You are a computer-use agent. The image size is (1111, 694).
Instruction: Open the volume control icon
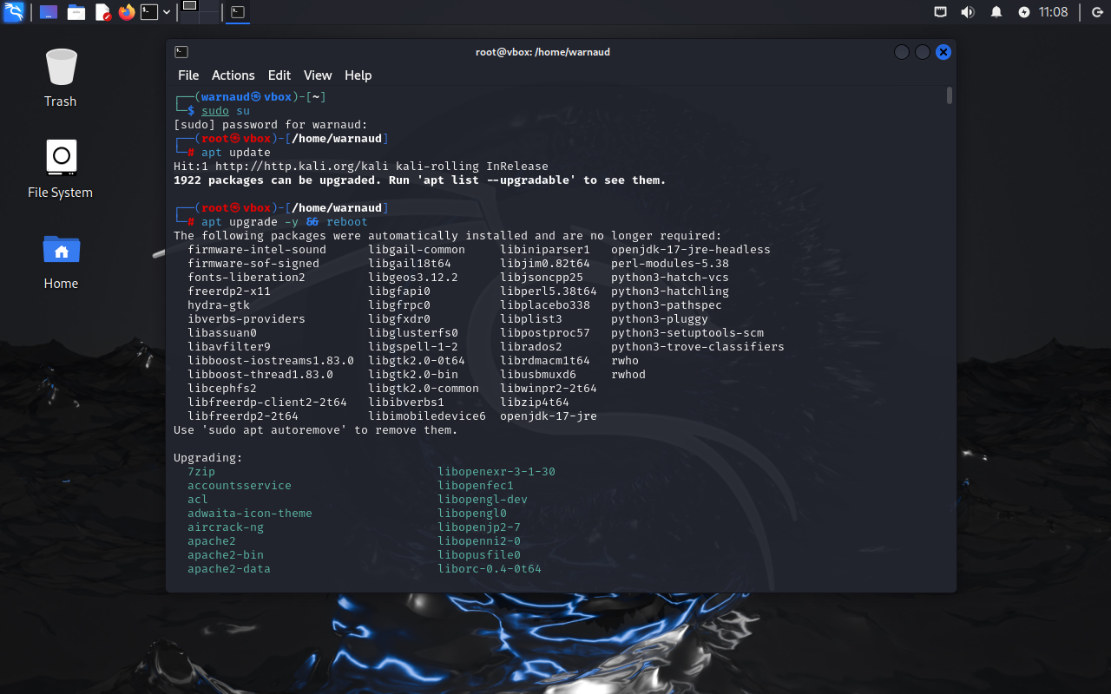[x=968, y=12]
